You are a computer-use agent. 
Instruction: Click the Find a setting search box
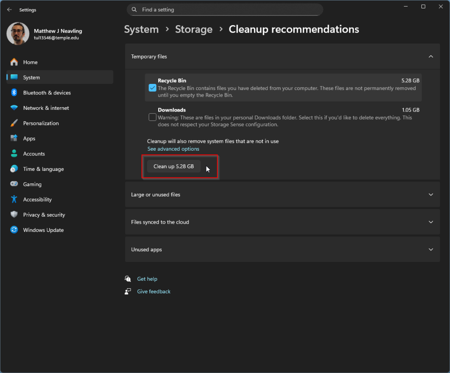[x=225, y=10]
